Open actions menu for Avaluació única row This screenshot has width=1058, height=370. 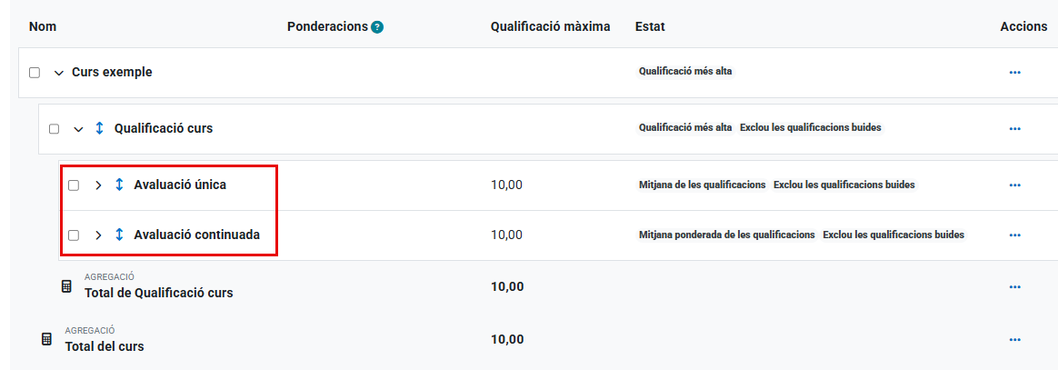[x=1014, y=185]
